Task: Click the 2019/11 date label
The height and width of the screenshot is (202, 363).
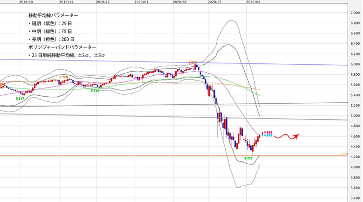Action: [x=66, y=1]
